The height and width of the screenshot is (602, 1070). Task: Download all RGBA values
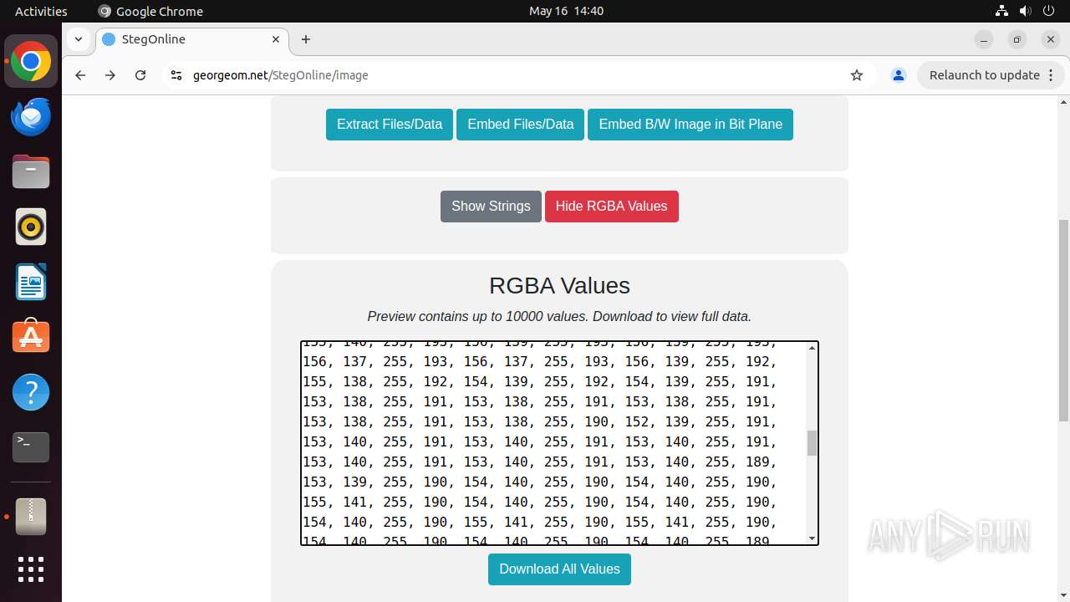(x=559, y=569)
